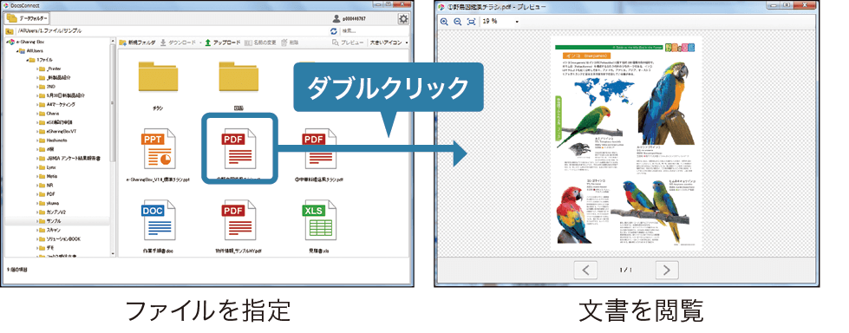Select the Lynx folder in tree
The image size is (849, 333).
point(49,167)
